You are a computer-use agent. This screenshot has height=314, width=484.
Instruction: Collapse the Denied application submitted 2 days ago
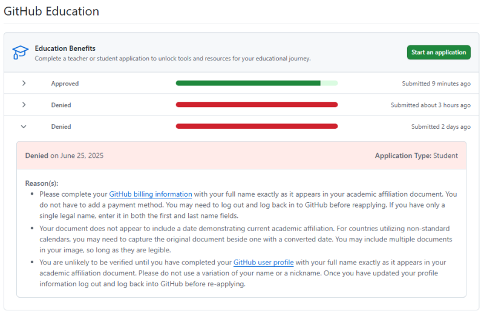click(24, 126)
